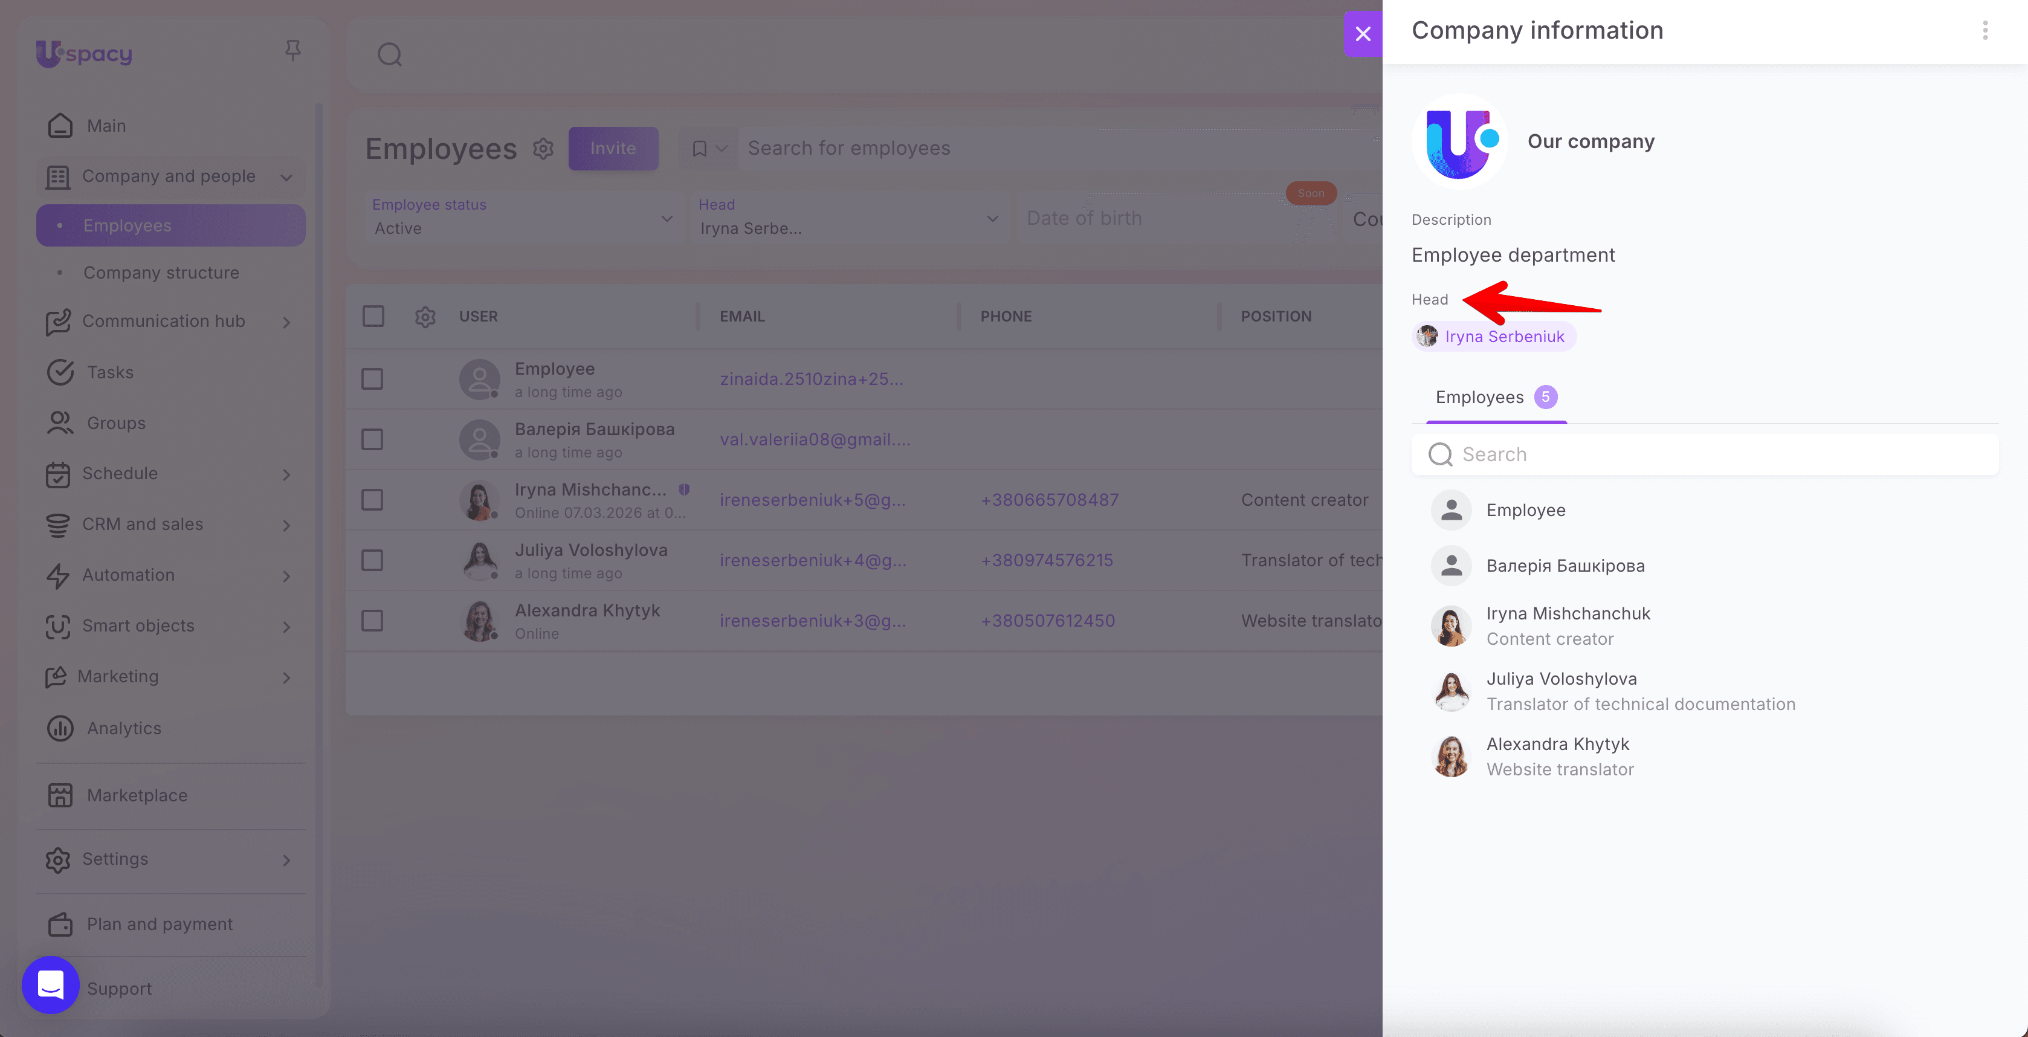Open Tasks in the sidebar

tap(110, 372)
